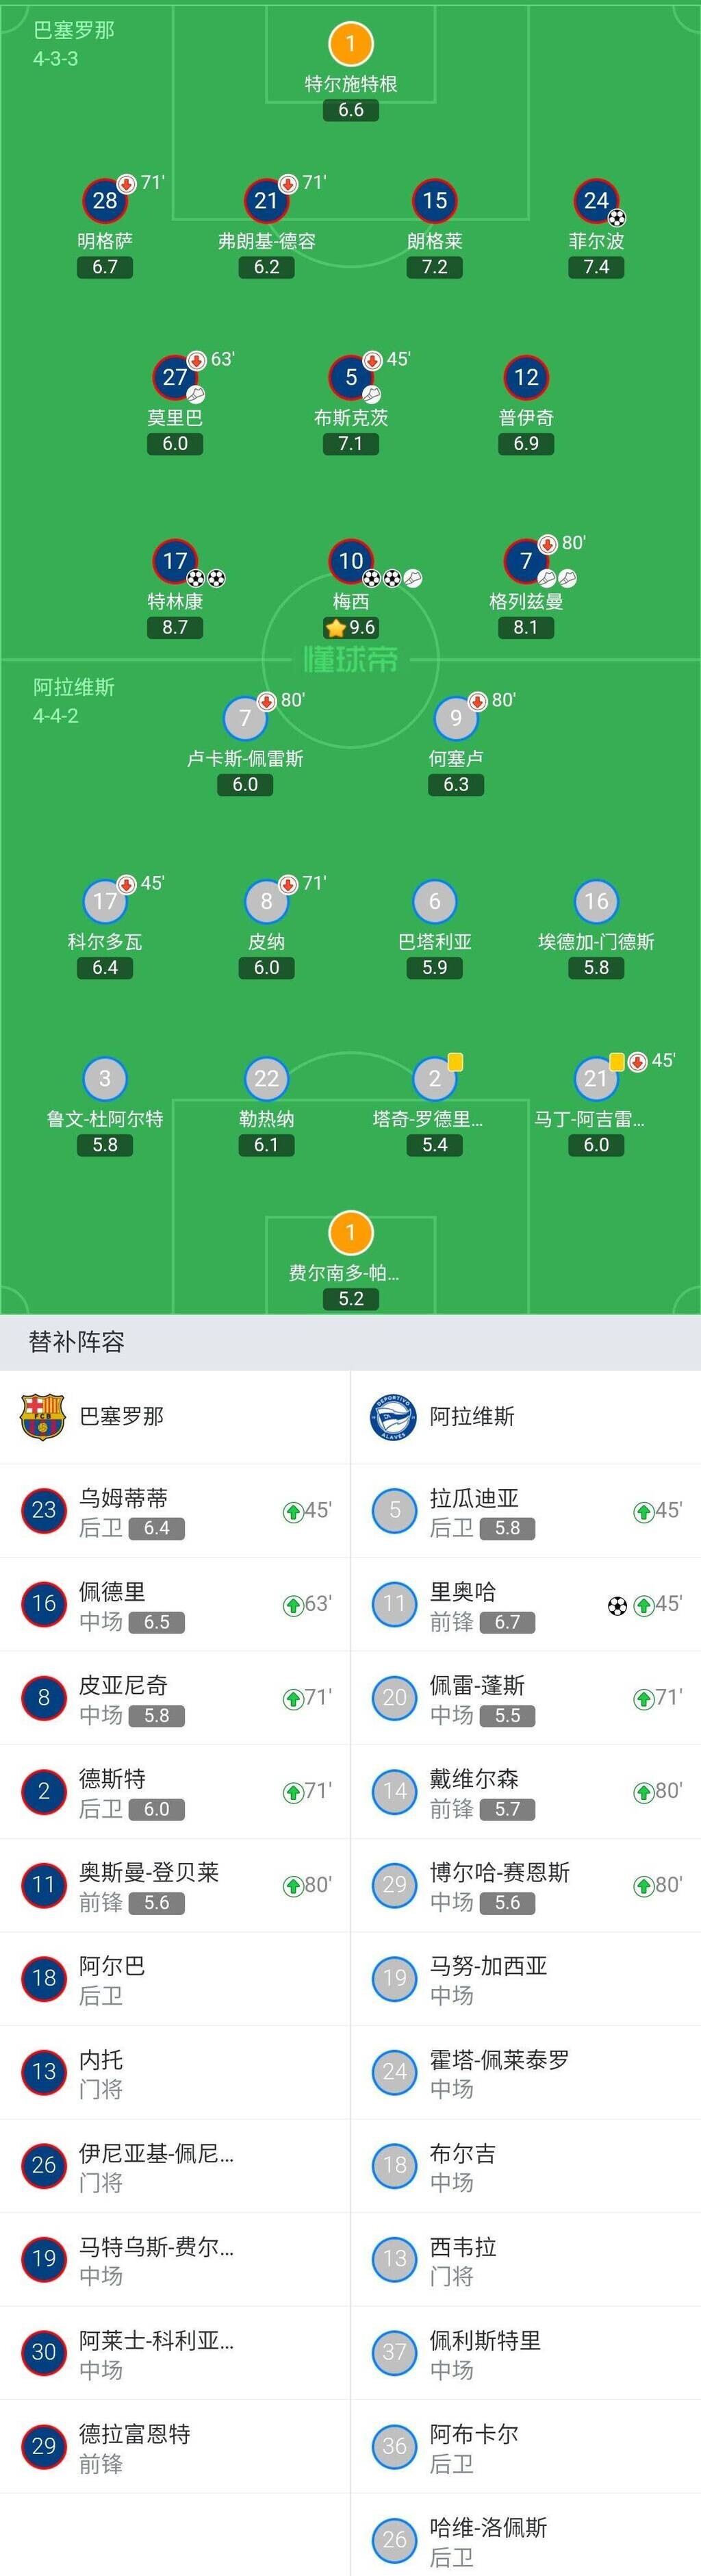
Task: Open substitute 佩德里 player row
Action: click(175, 1605)
